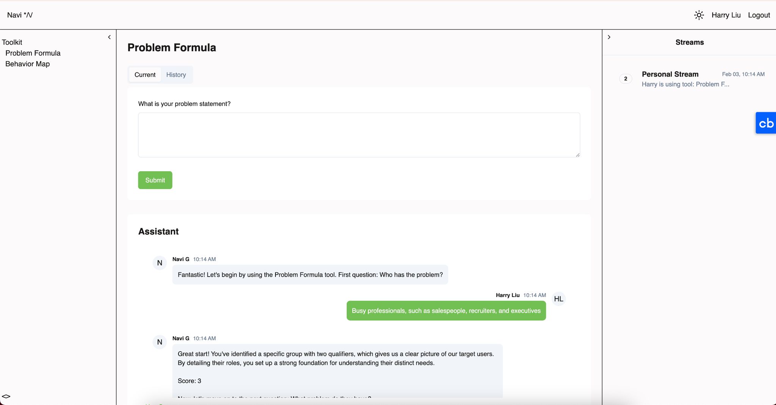Click 'What is your problem statement?' label

184,104
